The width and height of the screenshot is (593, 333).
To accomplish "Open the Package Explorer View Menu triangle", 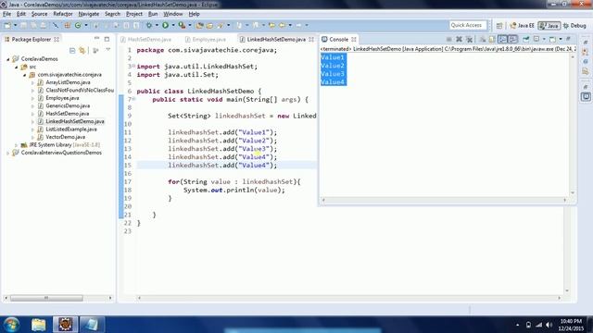I will [108, 50].
